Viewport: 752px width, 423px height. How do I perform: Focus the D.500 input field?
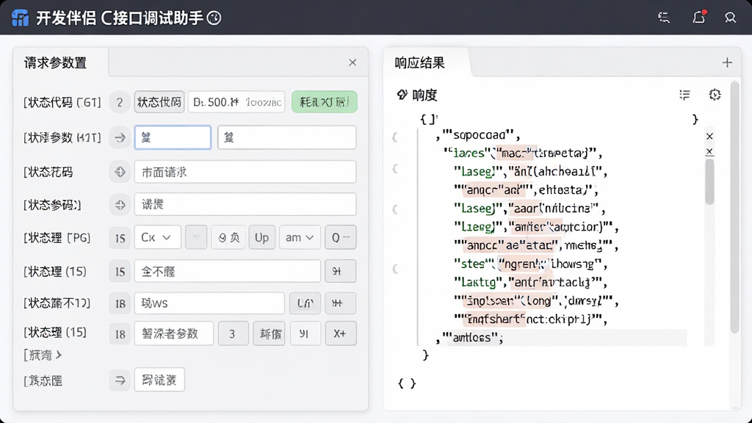236,101
